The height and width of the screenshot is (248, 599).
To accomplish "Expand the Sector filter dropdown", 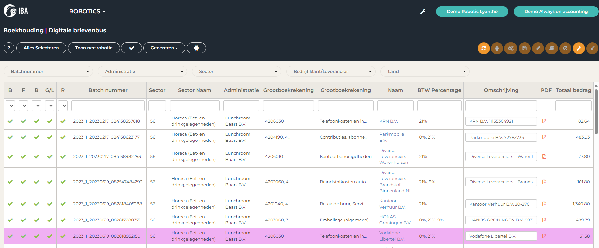I will [x=236, y=72].
